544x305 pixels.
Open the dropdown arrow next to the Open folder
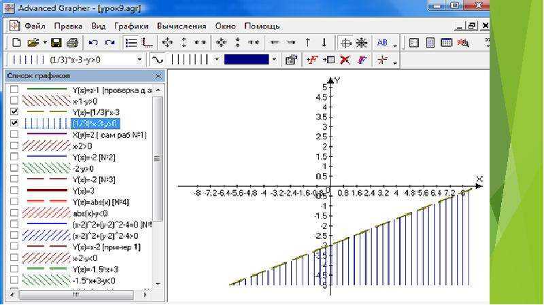(x=45, y=43)
